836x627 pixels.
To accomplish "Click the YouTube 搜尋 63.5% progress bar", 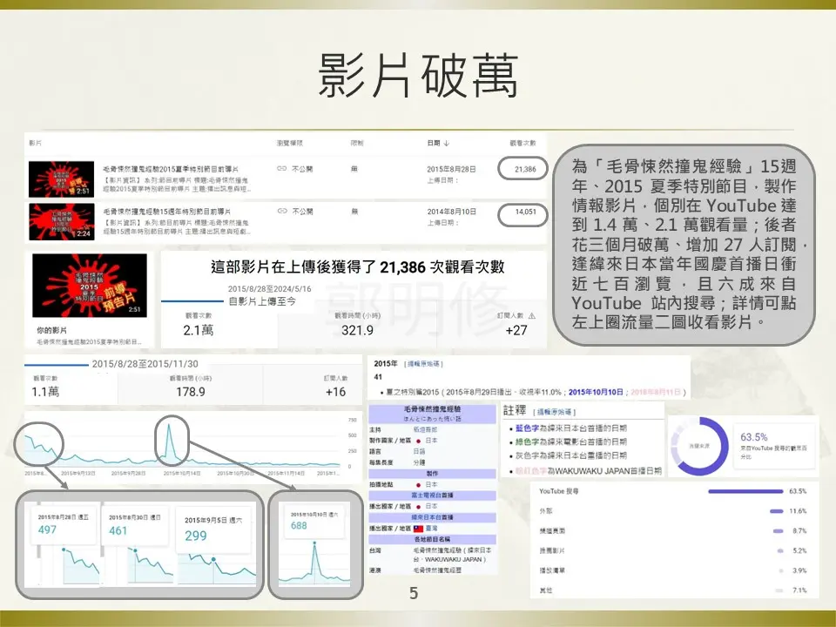I will click(x=745, y=491).
